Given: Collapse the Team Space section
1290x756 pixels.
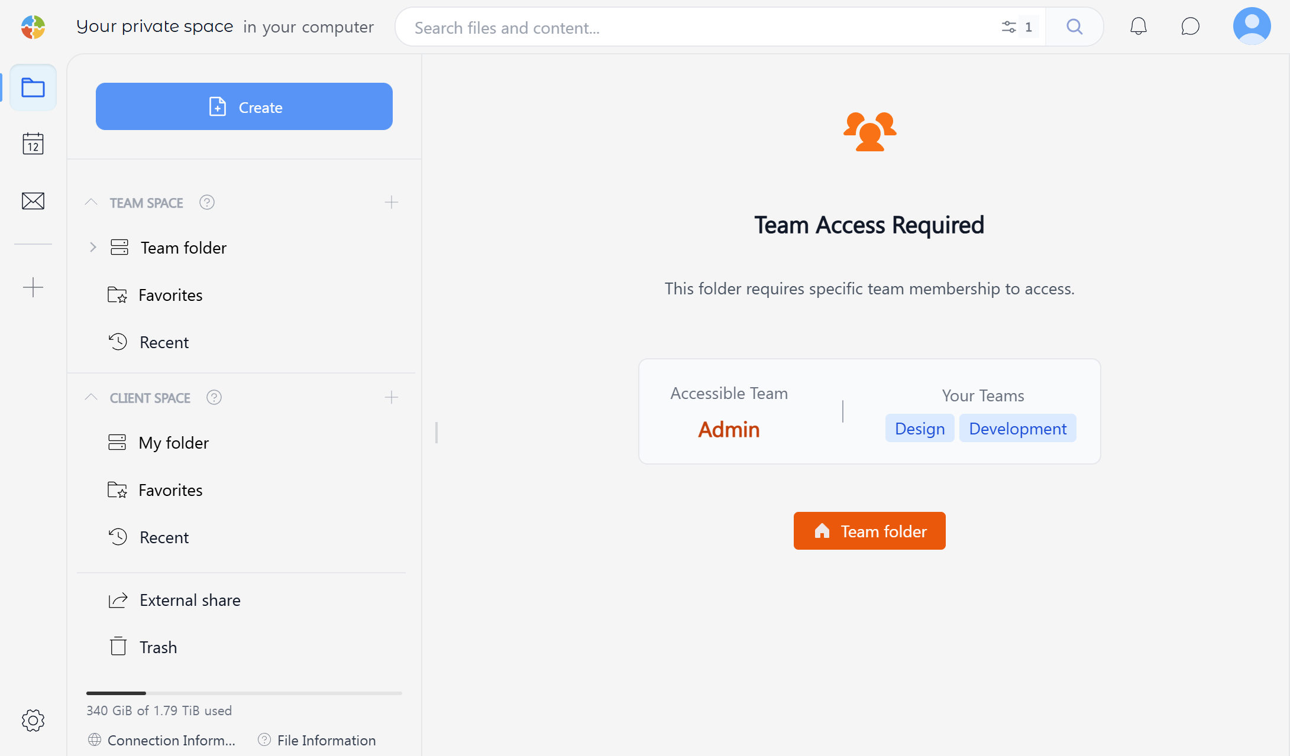Looking at the screenshot, I should tap(90, 202).
